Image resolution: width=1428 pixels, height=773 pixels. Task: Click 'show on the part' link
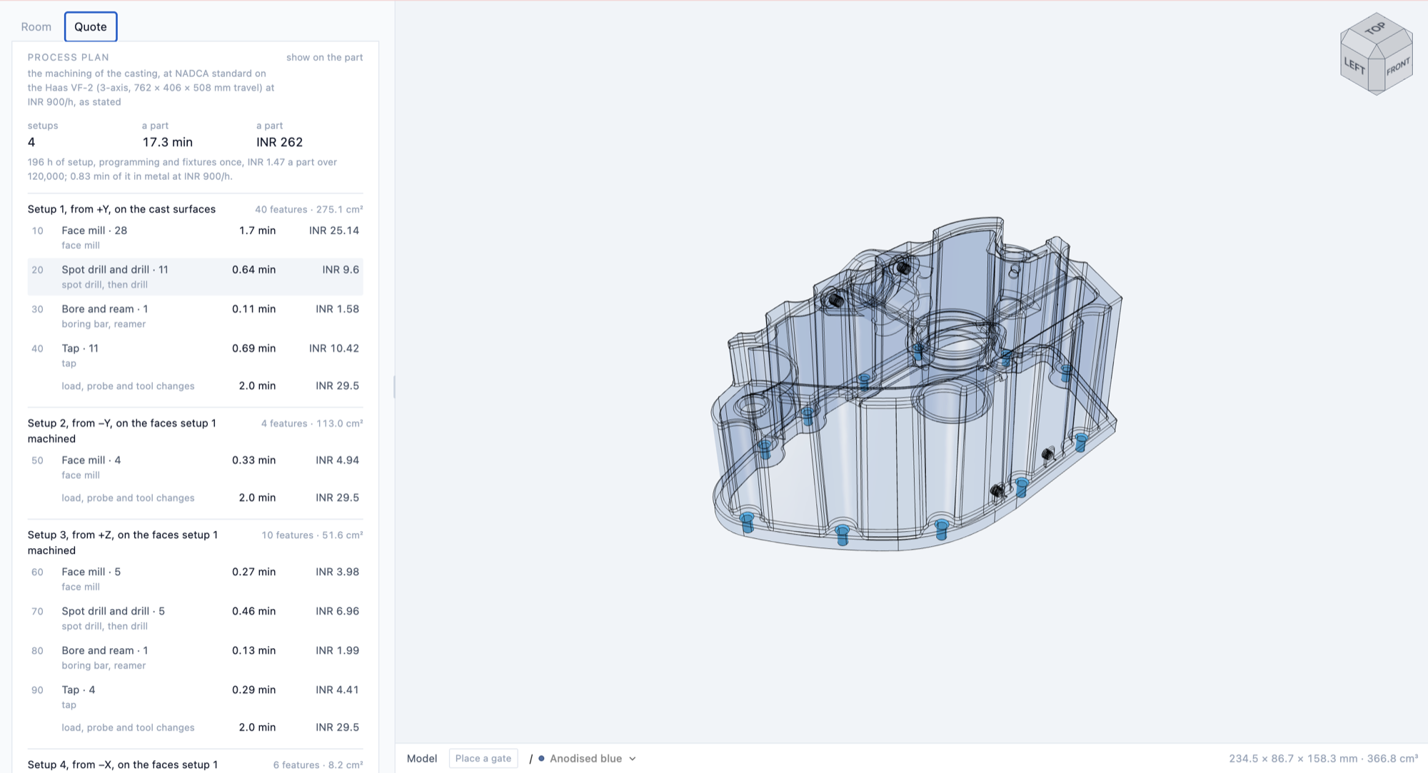[x=324, y=57]
